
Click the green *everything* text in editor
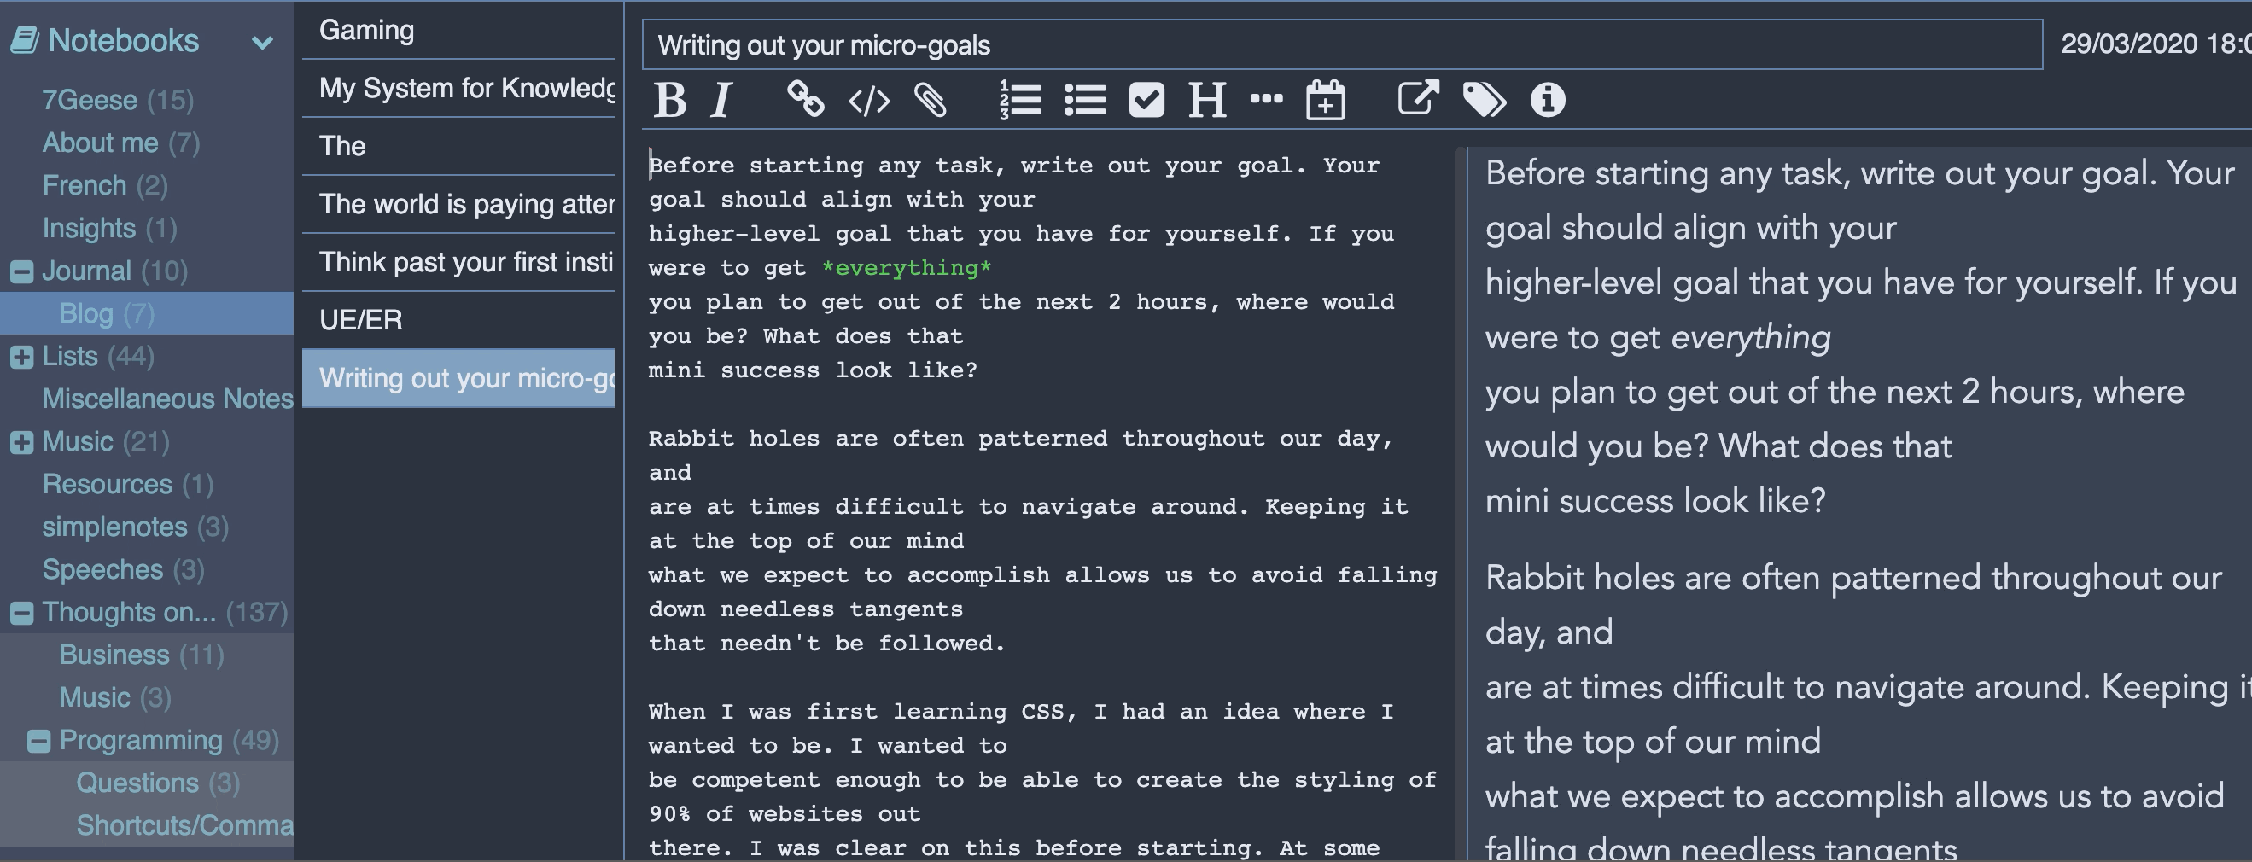(907, 268)
